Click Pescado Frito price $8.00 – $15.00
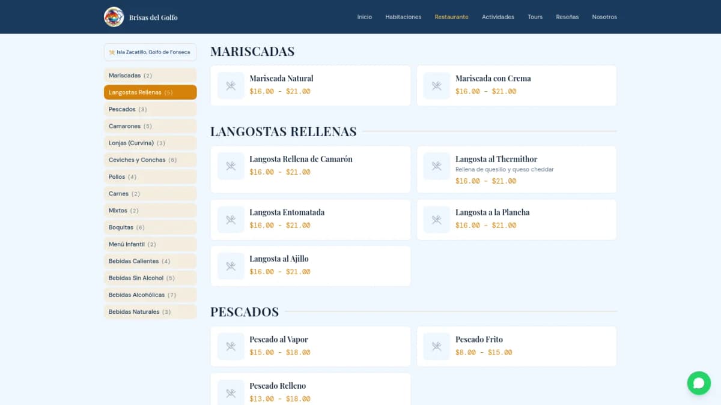The image size is (721, 405). pyautogui.click(x=484, y=353)
